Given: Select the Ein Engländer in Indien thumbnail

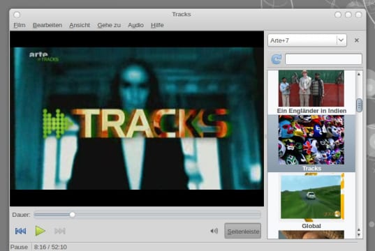Looking at the screenshot, I should pos(311,89).
